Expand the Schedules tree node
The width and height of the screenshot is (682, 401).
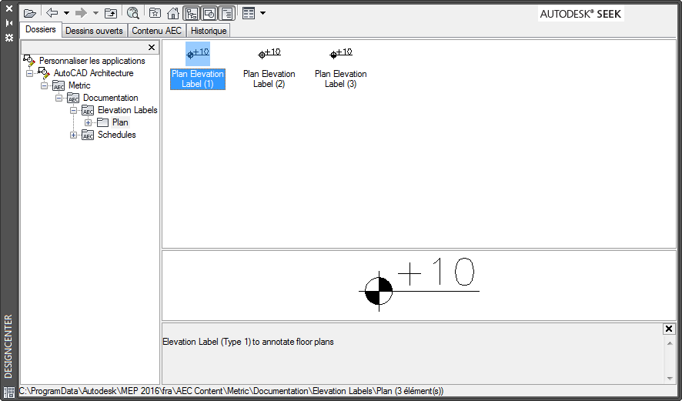73,135
